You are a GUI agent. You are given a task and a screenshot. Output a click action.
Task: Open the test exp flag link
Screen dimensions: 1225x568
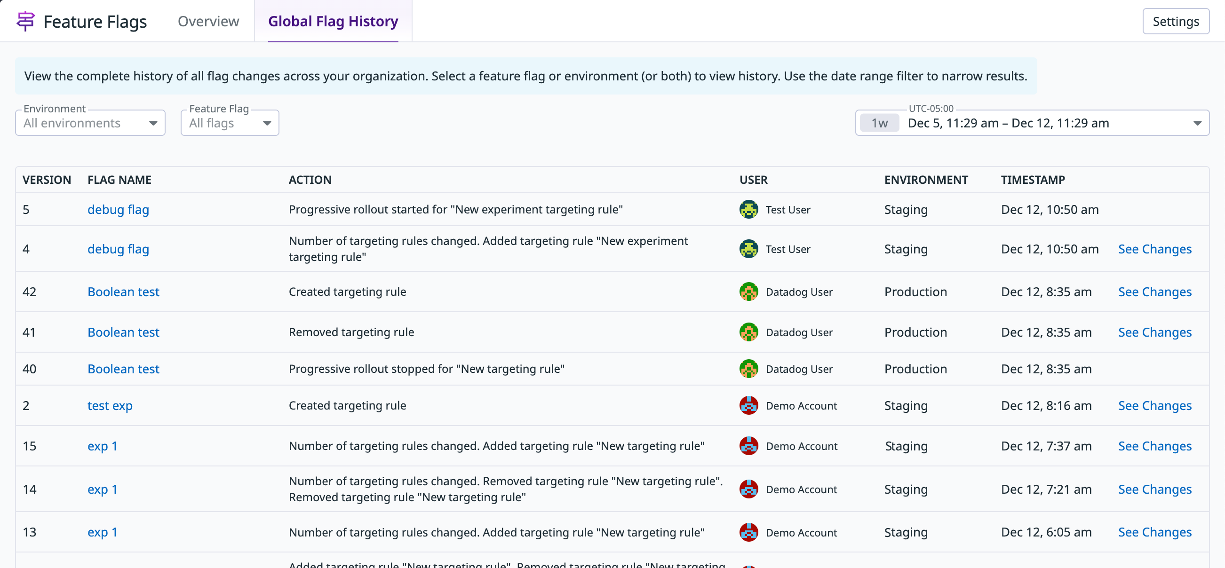[x=110, y=405]
